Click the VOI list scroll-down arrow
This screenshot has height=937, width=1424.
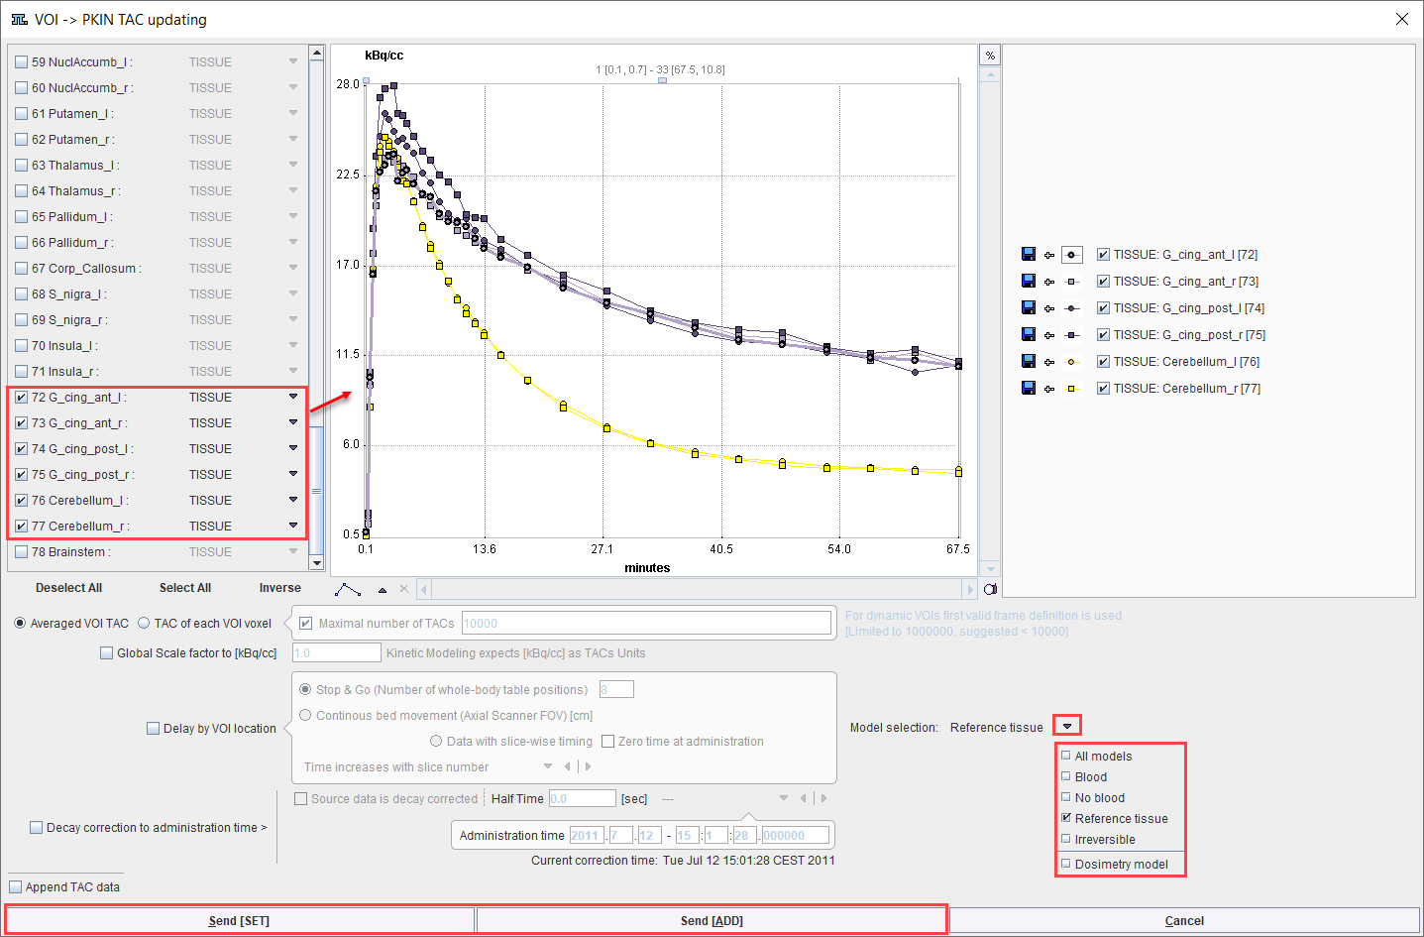317,563
